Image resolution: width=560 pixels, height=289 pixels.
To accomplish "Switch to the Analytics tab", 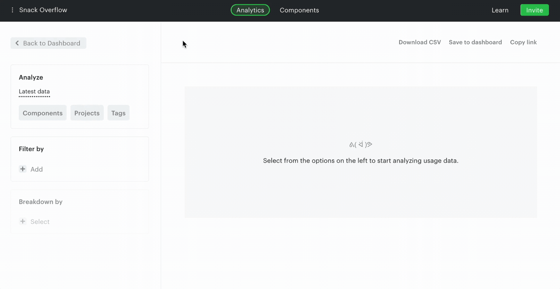I will tap(250, 10).
